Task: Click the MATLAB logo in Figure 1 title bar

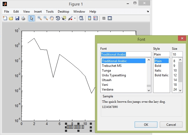Action: pyautogui.click(x=5, y=4)
